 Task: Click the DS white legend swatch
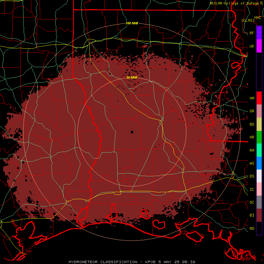tap(259, 176)
